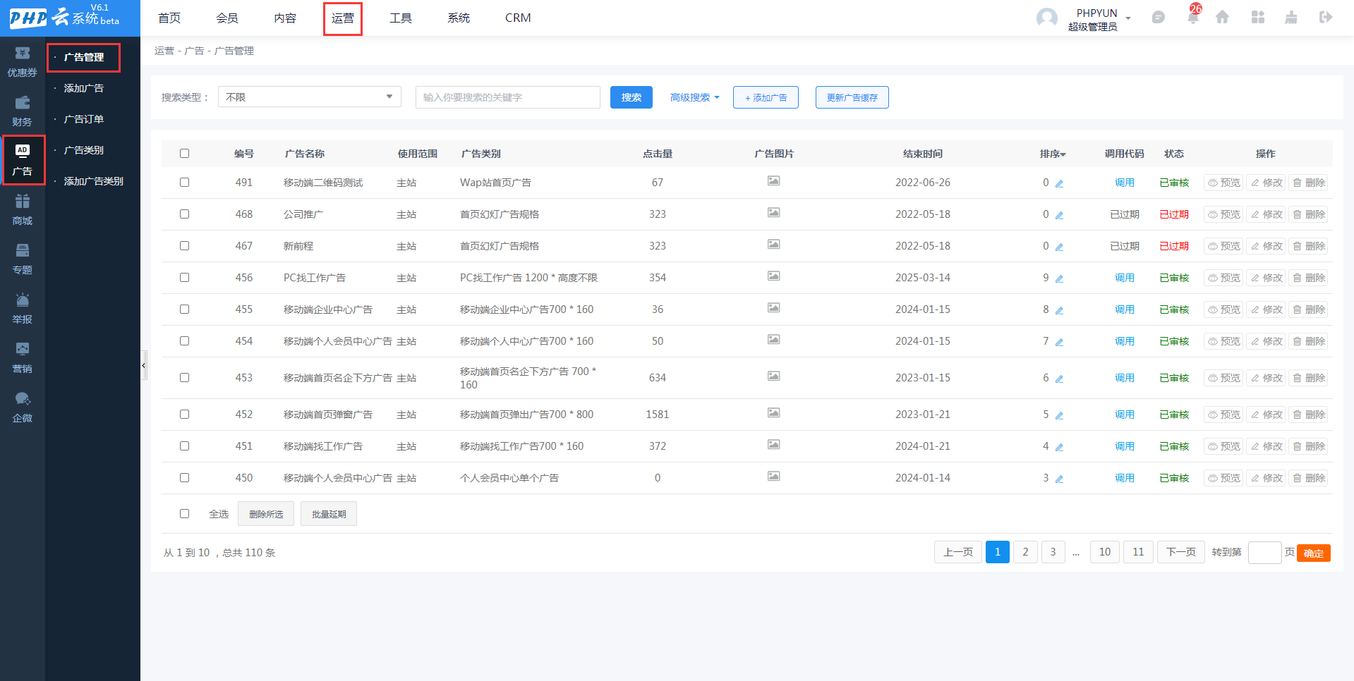The height and width of the screenshot is (681, 1354).
Task: Open the 专题 topic sidebar icon
Action: [23, 259]
